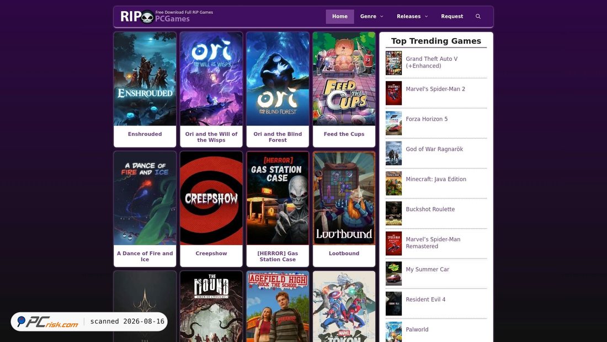The image size is (607, 342).
Task: Click Minecraft: Java Edition trending thumbnail
Action: (393, 183)
